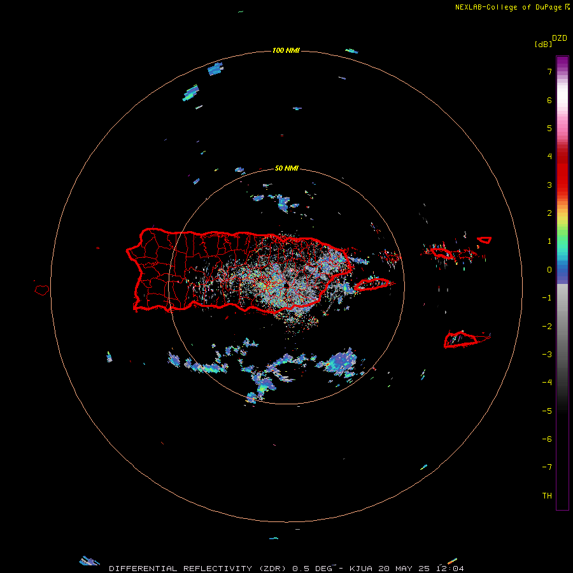Click the small Mona island outline at left
This screenshot has height=573, width=573.
[42, 290]
